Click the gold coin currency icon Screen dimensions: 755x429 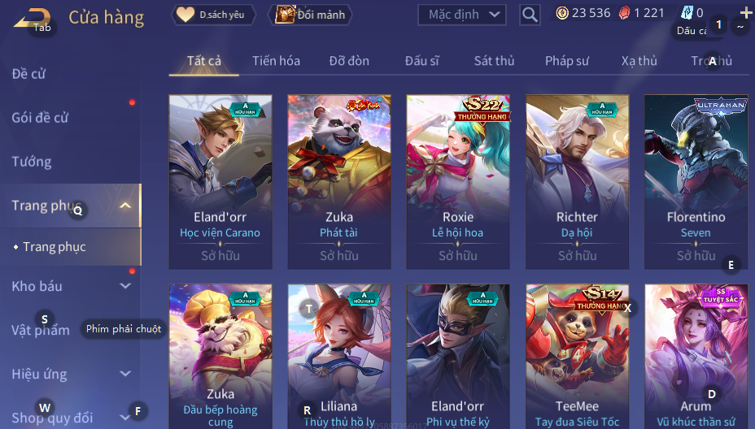(562, 13)
